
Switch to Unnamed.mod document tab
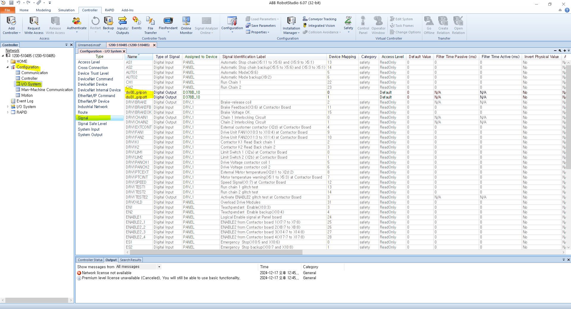pyautogui.click(x=90, y=45)
